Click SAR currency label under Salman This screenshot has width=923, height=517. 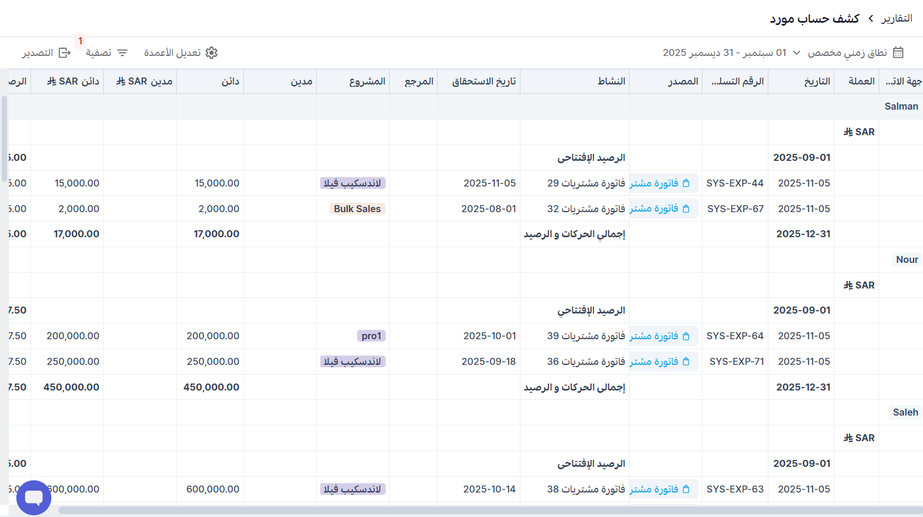(x=859, y=132)
